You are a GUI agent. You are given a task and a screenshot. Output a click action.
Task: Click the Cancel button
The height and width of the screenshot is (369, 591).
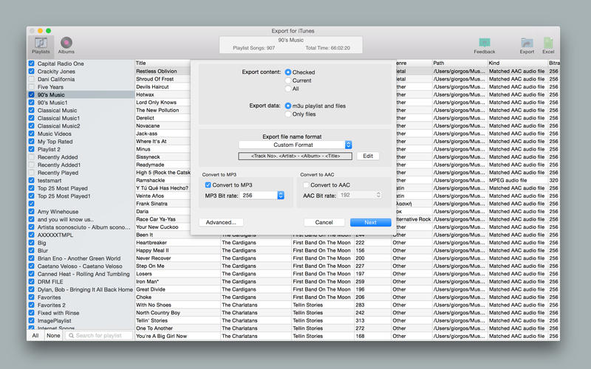pyautogui.click(x=324, y=222)
